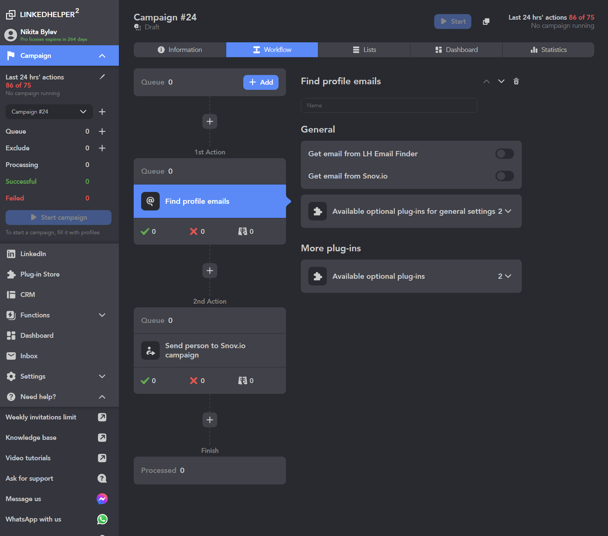View successful count under Find profile emails
This screenshot has width=608, height=536.
[x=149, y=232]
